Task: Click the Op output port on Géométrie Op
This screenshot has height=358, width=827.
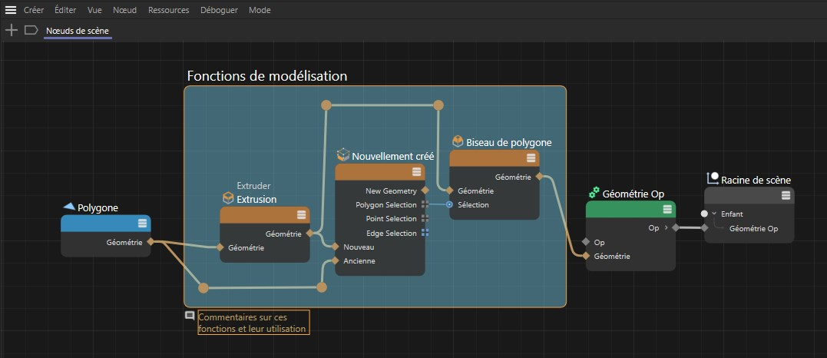Action: [x=676, y=228]
